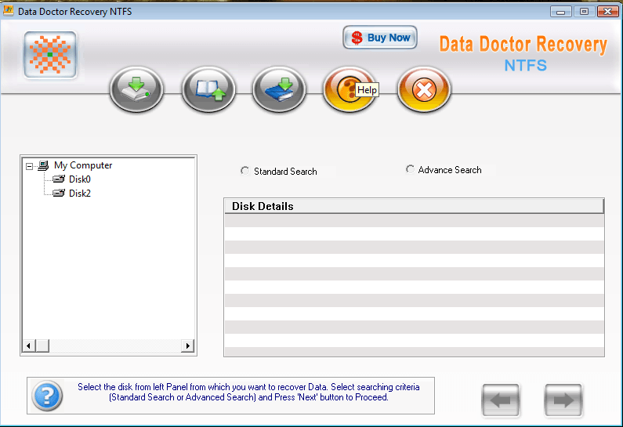Click the blue book with down arrow icon
623x427 pixels.
[279, 89]
